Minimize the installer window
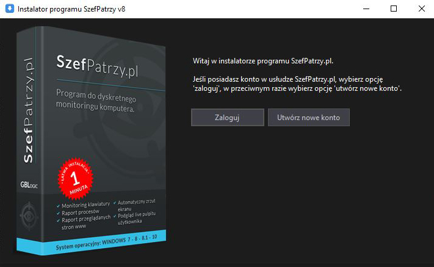The height and width of the screenshot is (267, 434). 366,9
